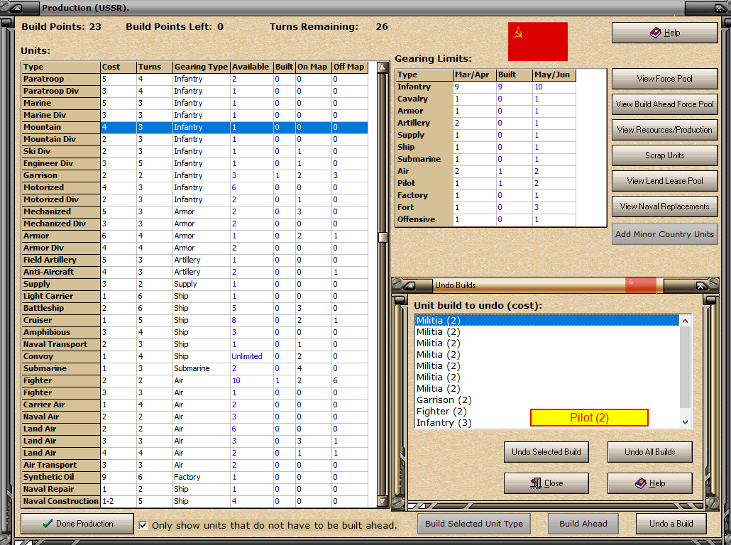
Task: Select the Cruiser unit row
Action: coord(195,320)
